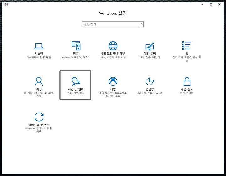Click the 시간 및 언어 title
The image size is (226, 176).
point(76,89)
